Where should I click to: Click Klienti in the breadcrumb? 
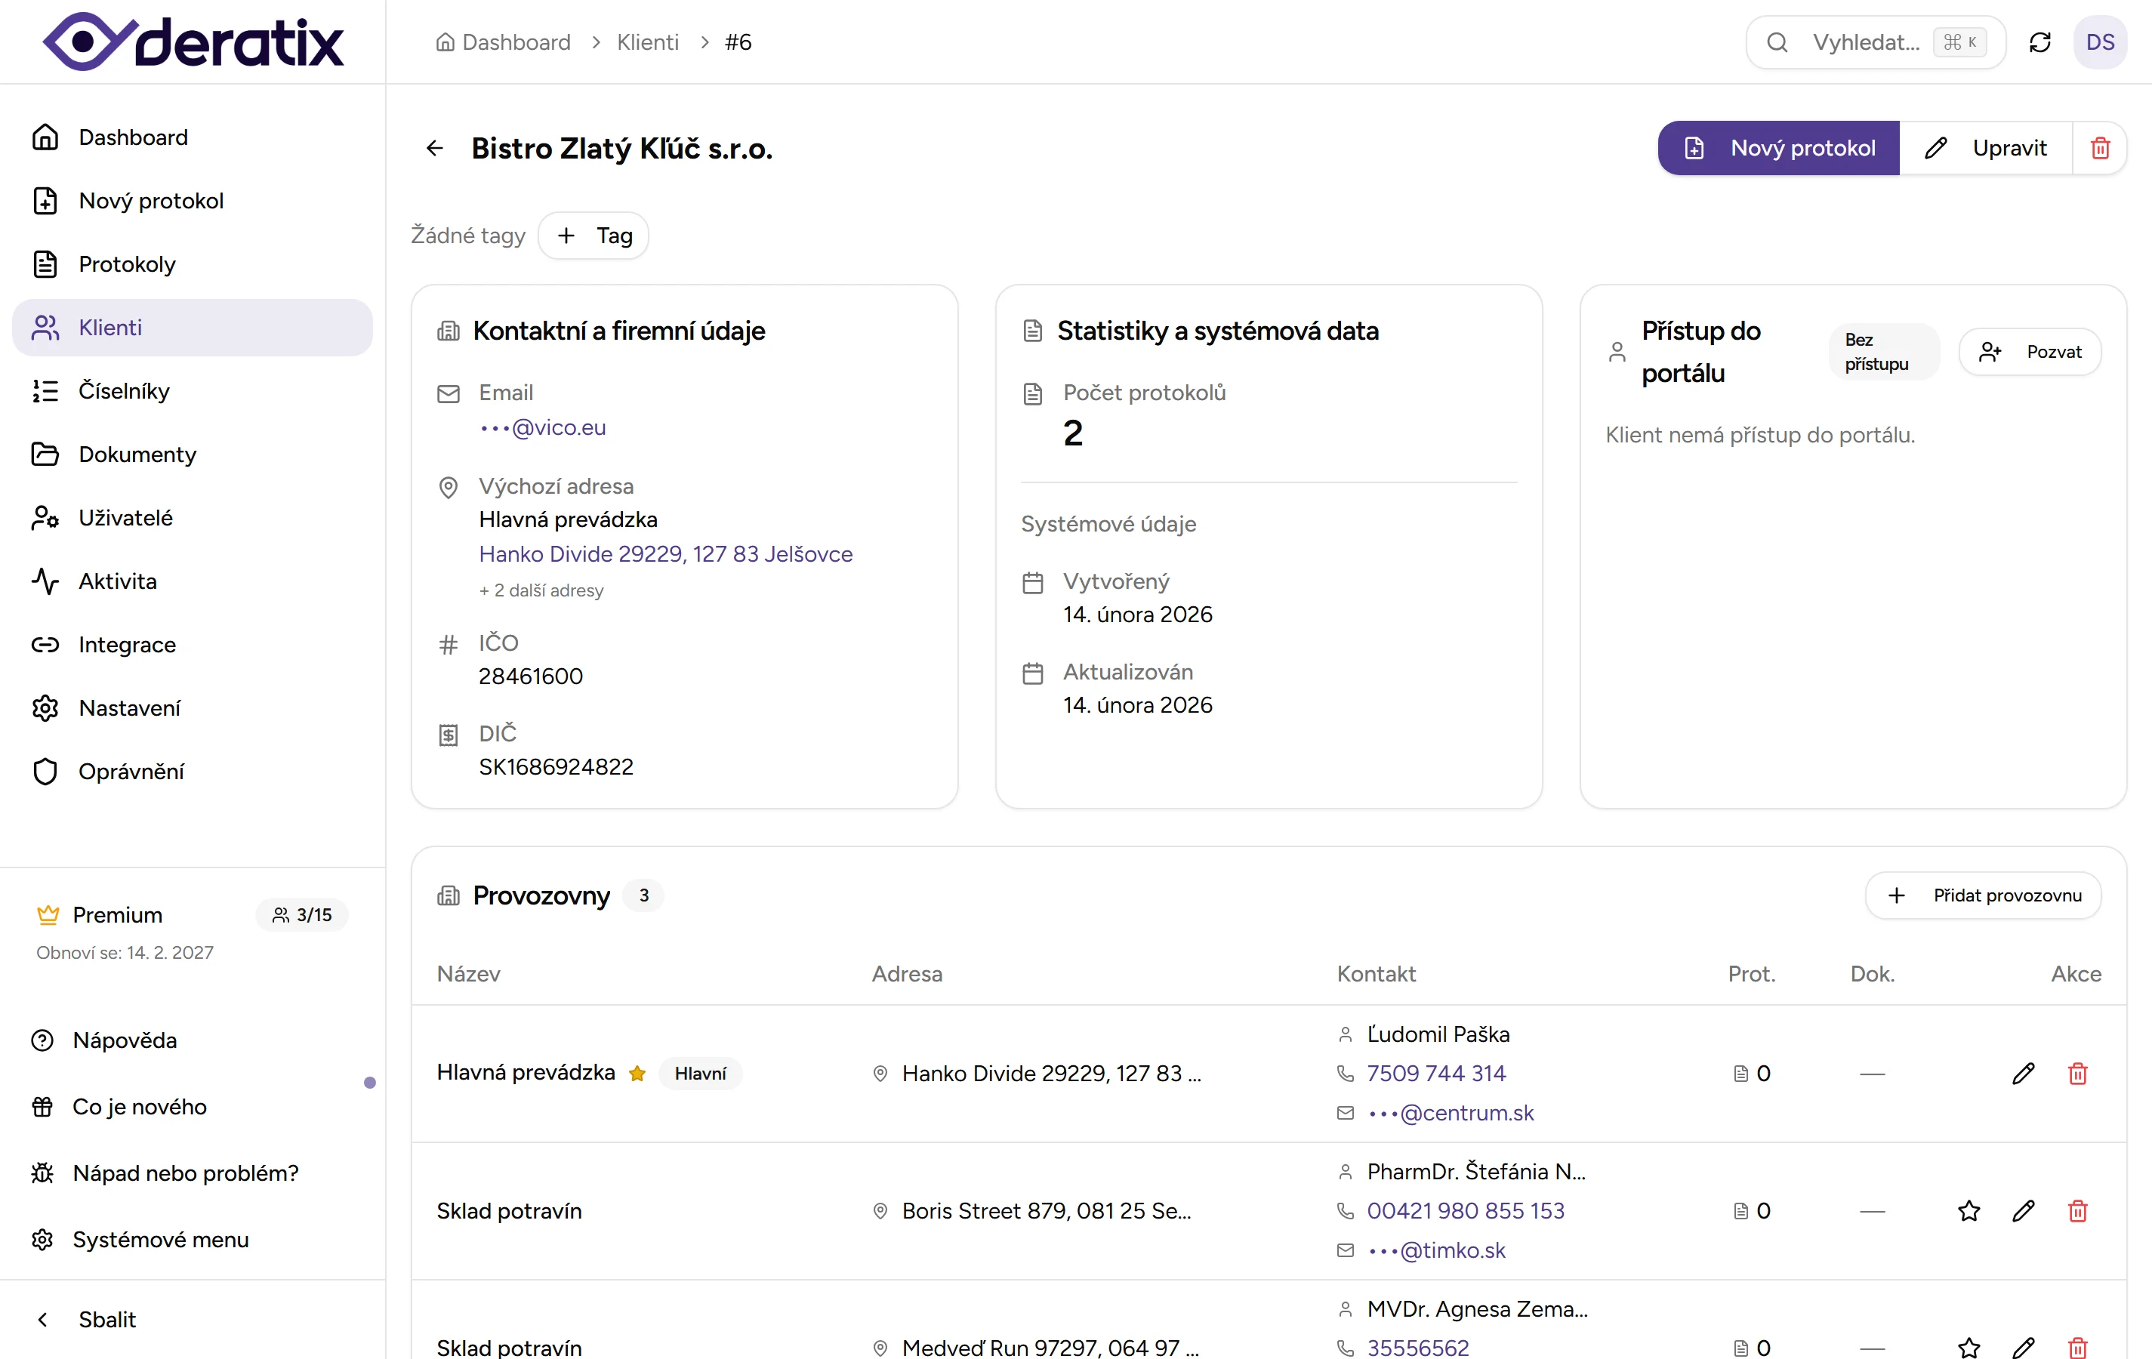click(647, 42)
